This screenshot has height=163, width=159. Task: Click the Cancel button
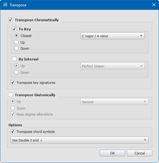pos(140,153)
